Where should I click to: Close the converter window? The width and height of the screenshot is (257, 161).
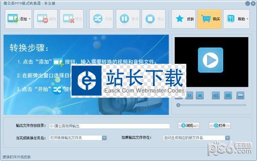[253, 3]
